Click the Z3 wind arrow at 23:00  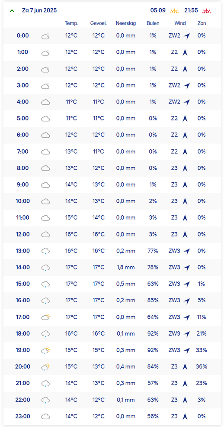pos(185,416)
